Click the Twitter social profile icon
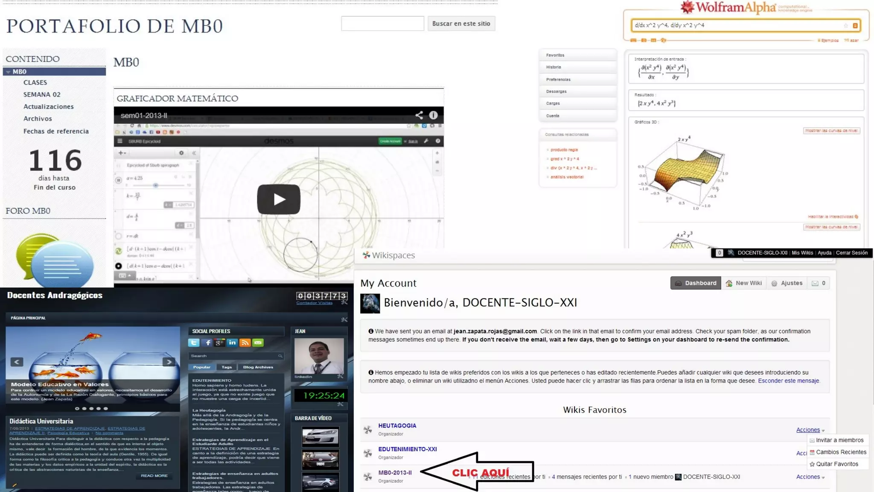 (x=194, y=343)
